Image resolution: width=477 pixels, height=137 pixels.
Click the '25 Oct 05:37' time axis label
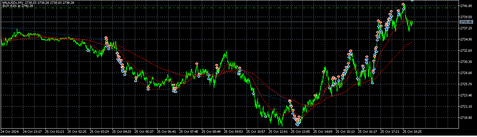point(144,132)
